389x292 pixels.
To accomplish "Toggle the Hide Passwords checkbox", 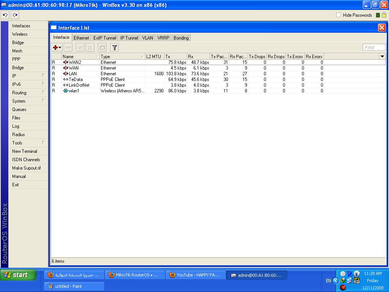I will (x=338, y=15).
